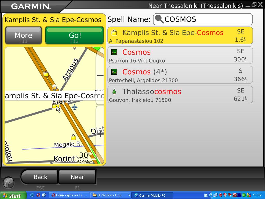The image size is (265, 199).
Task: Click the airplane icon on the map
Action: coord(74,107)
